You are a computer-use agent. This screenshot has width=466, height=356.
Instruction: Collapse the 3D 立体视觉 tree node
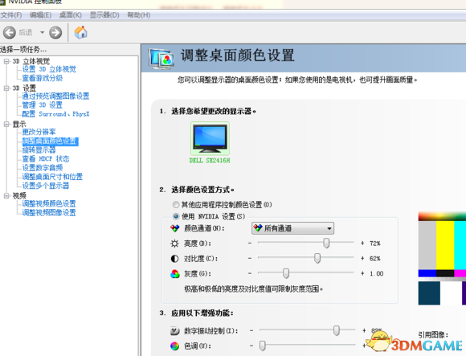[x=6, y=61]
